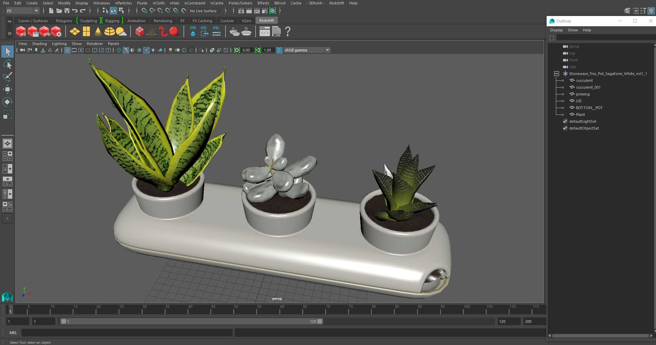Toggle the viewport grid display button

tap(67, 50)
